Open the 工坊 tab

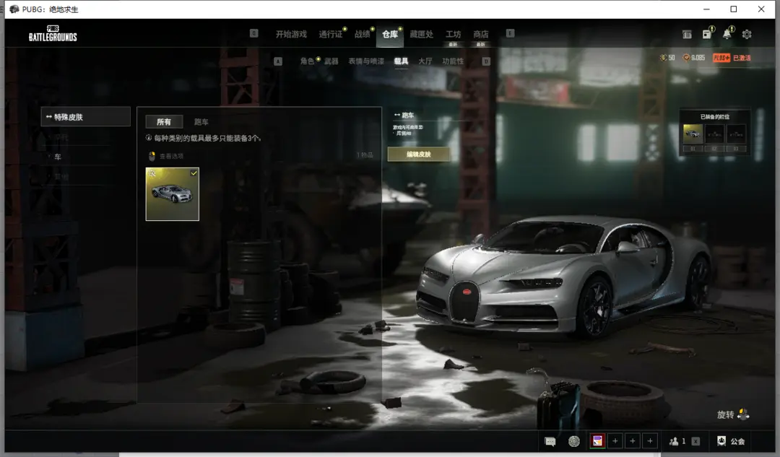[453, 34]
